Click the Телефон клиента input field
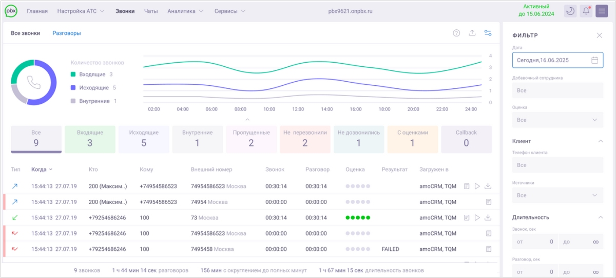The image size is (616, 278). 557,165
